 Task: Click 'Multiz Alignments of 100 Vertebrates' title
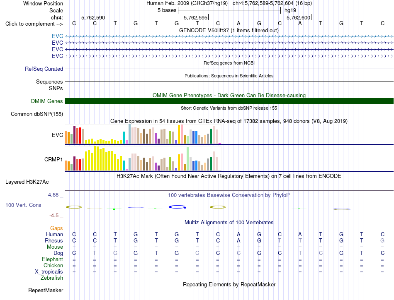coord(229,223)
